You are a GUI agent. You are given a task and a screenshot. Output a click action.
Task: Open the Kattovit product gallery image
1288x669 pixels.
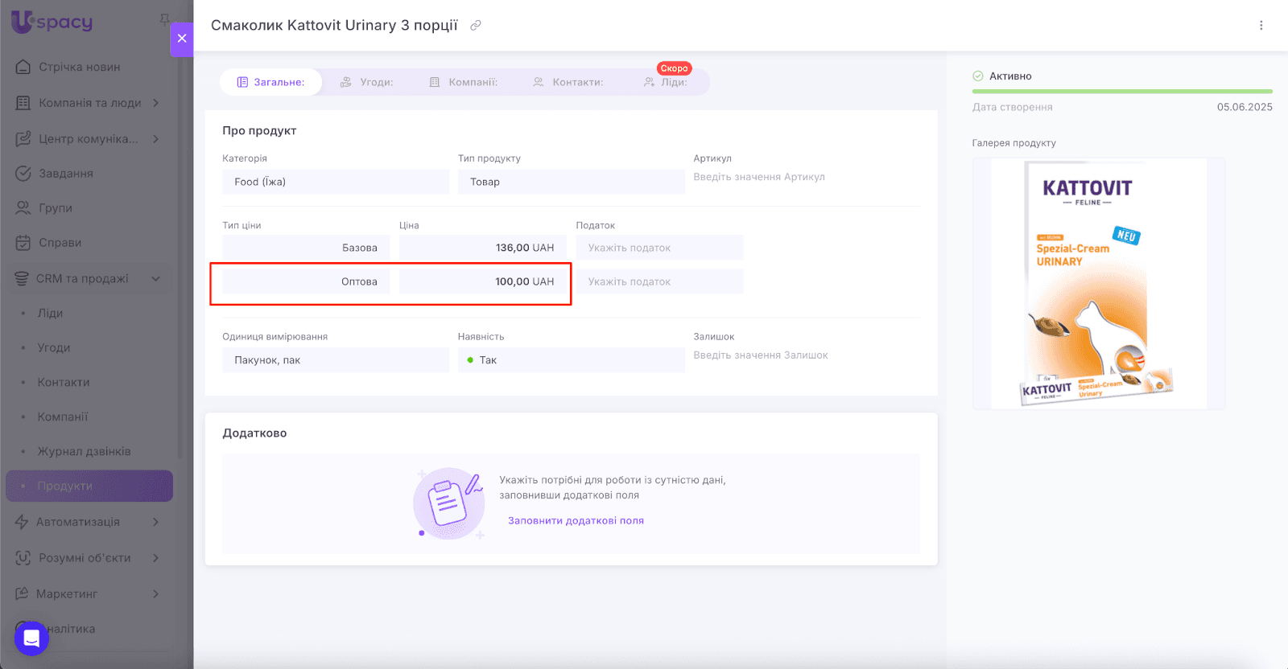click(x=1098, y=283)
